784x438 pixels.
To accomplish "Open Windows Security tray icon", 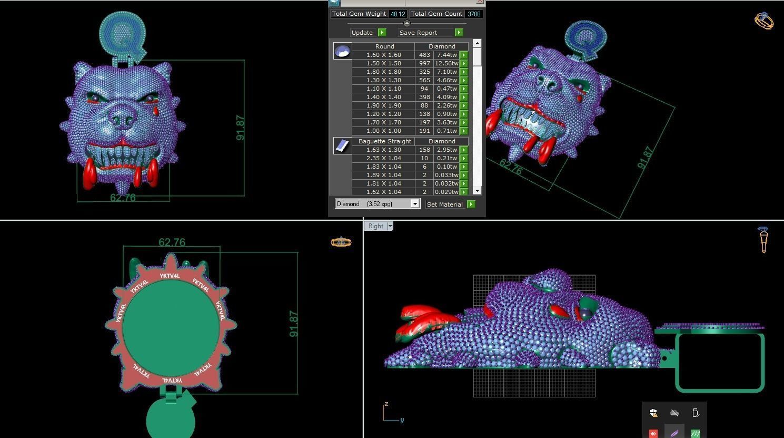I will (x=653, y=413).
